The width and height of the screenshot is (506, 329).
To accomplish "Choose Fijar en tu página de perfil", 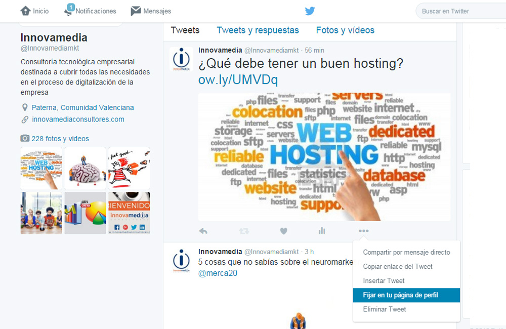I will (x=406, y=295).
